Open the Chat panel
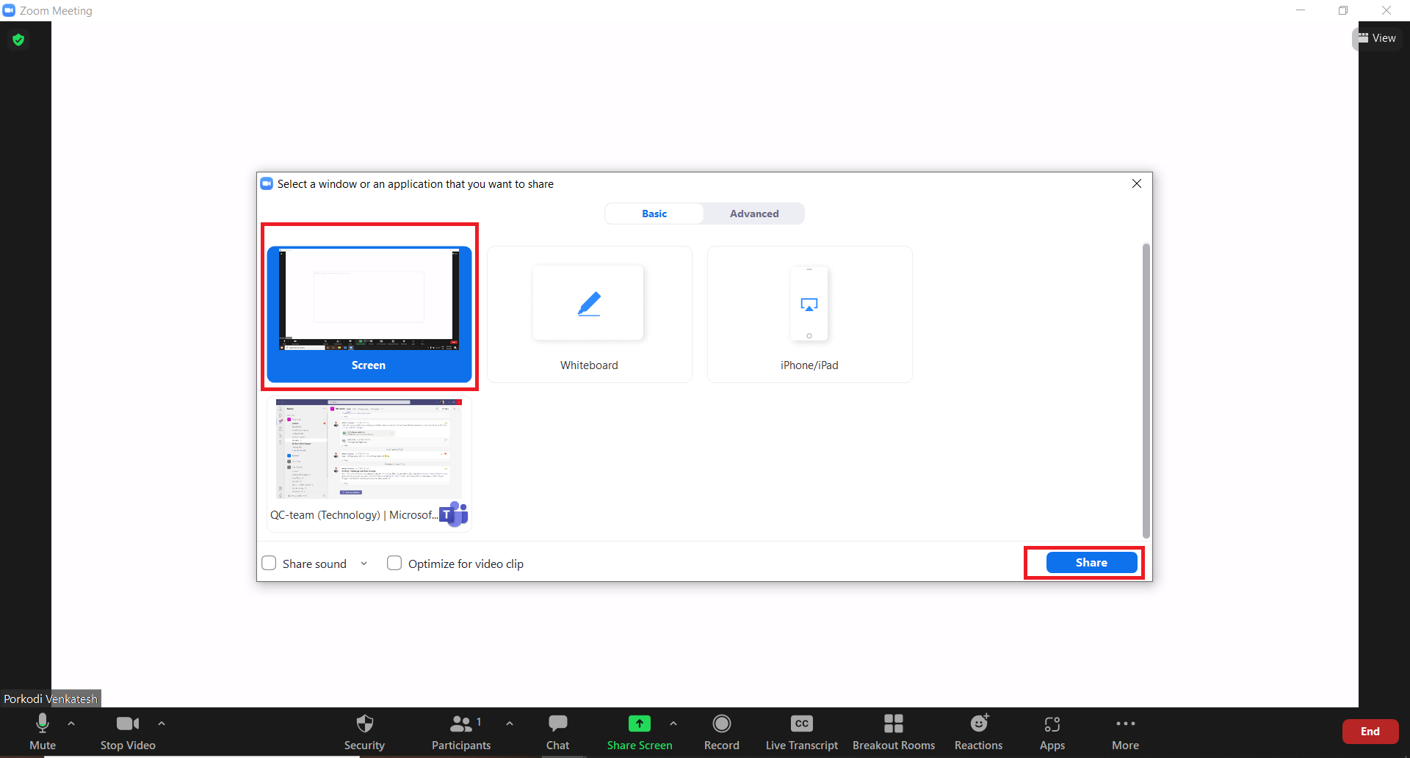The image size is (1410, 758). pos(557,732)
